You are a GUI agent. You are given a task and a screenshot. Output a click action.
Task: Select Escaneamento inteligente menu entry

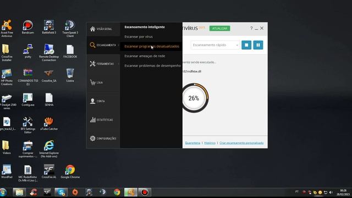[145, 27]
